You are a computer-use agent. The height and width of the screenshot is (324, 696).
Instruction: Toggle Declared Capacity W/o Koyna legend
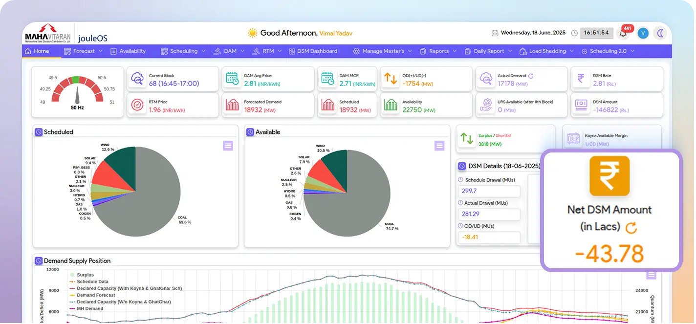(x=120, y=302)
